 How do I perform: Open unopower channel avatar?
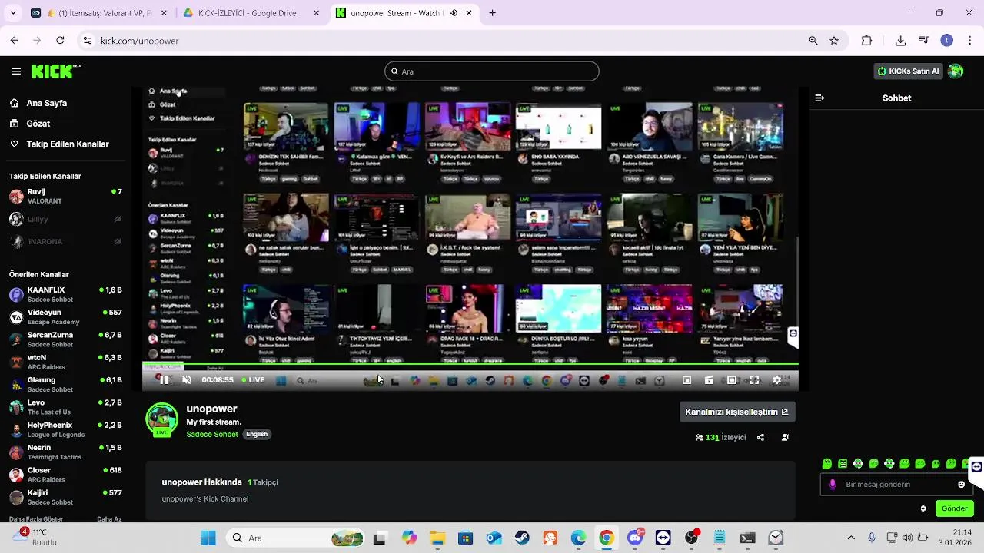pos(162,419)
